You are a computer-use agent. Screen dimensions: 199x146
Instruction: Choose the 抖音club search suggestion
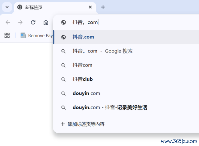click(x=127, y=79)
